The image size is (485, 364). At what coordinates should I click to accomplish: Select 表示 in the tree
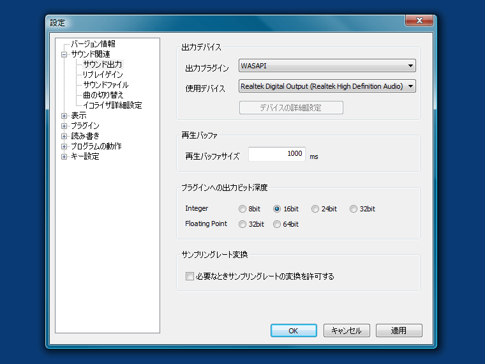tap(78, 116)
